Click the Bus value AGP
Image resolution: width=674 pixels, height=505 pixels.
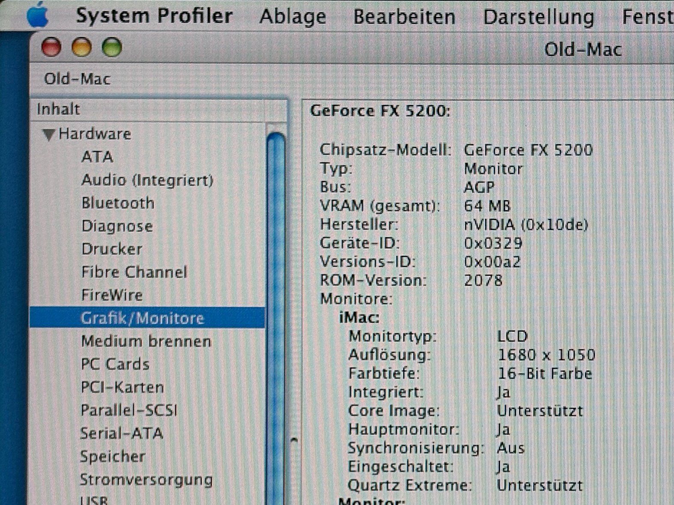point(479,187)
